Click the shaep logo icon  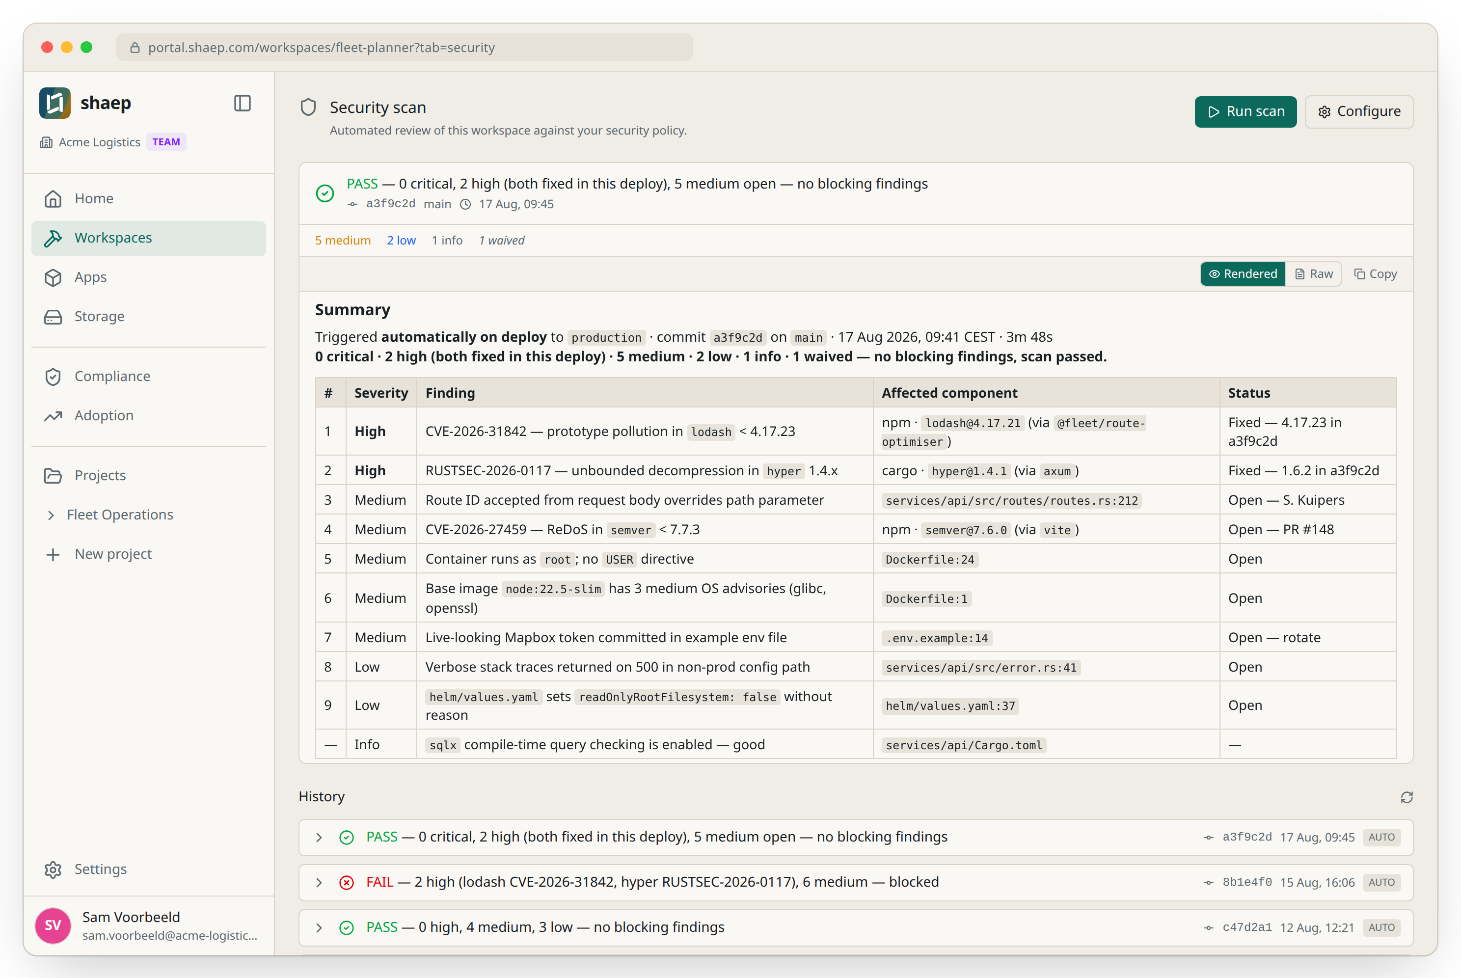[x=55, y=103]
